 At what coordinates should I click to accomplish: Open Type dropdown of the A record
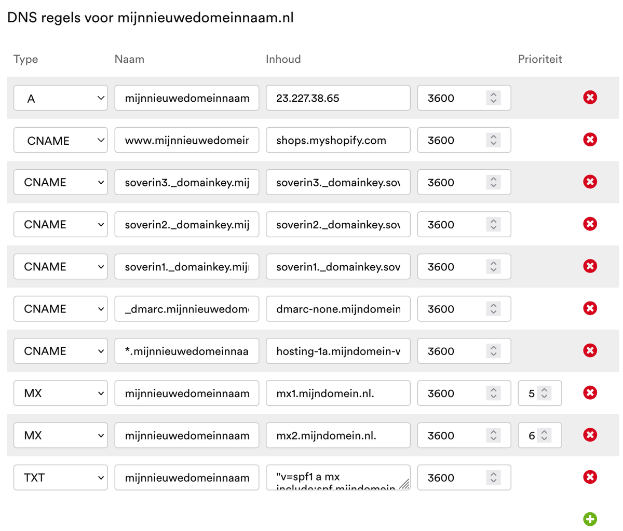point(60,98)
